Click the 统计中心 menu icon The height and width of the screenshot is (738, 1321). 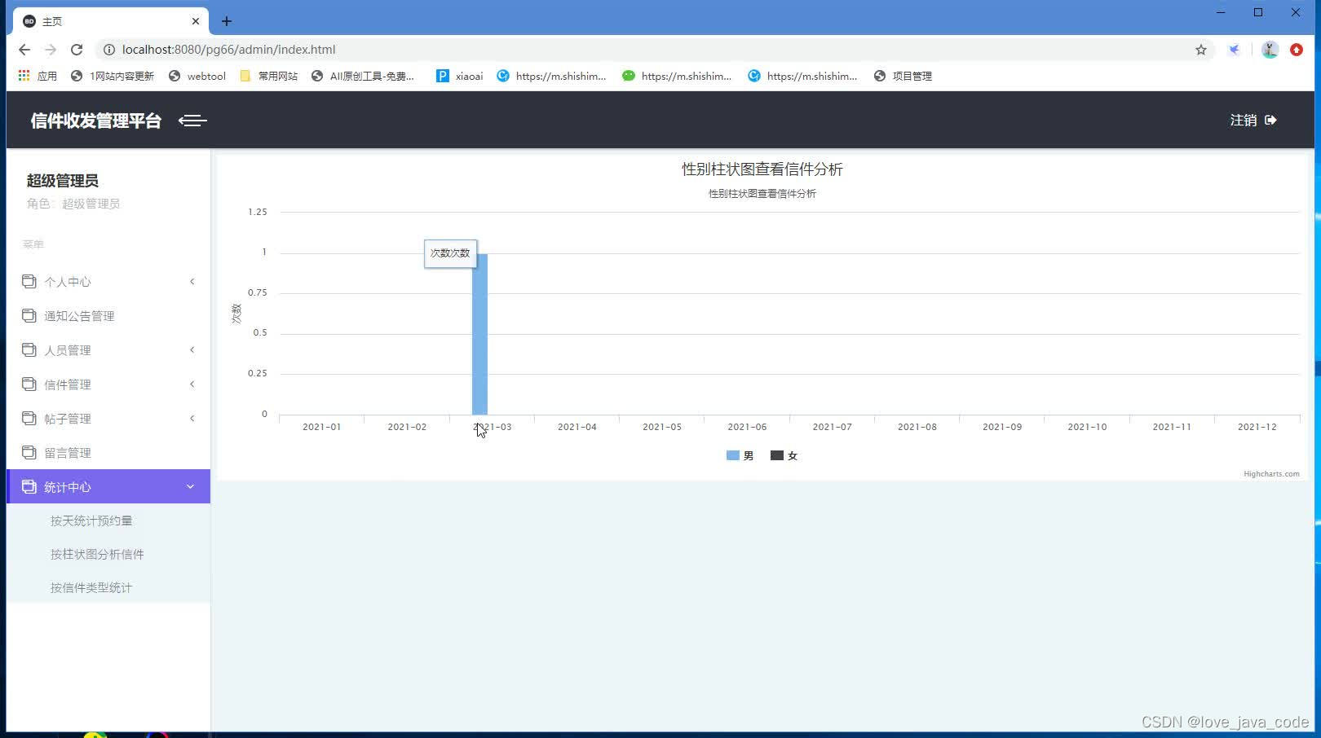pyautogui.click(x=29, y=486)
